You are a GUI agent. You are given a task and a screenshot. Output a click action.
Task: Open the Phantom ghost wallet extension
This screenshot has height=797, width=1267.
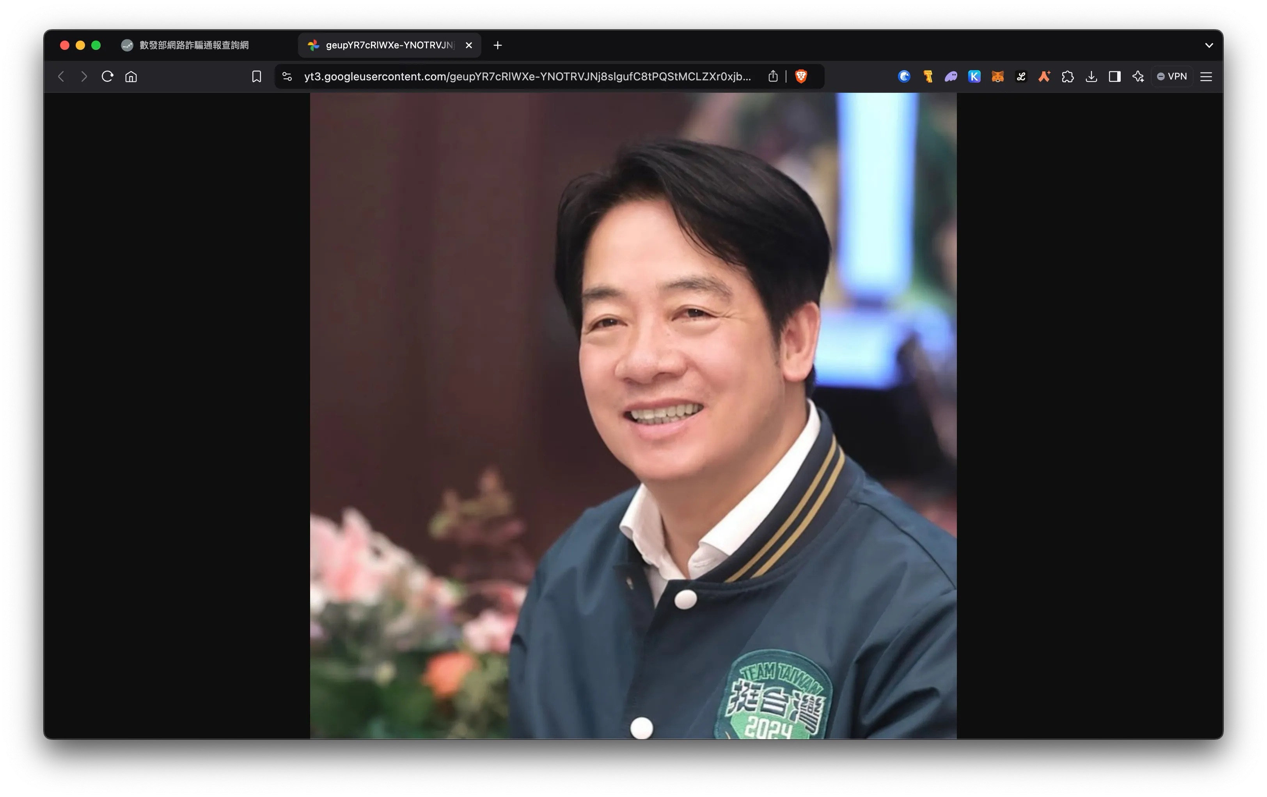[951, 77]
